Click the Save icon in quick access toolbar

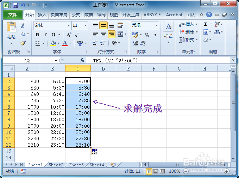tap(15, 5)
